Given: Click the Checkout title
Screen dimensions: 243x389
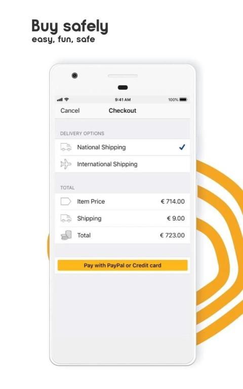Looking at the screenshot, I should tap(123, 111).
